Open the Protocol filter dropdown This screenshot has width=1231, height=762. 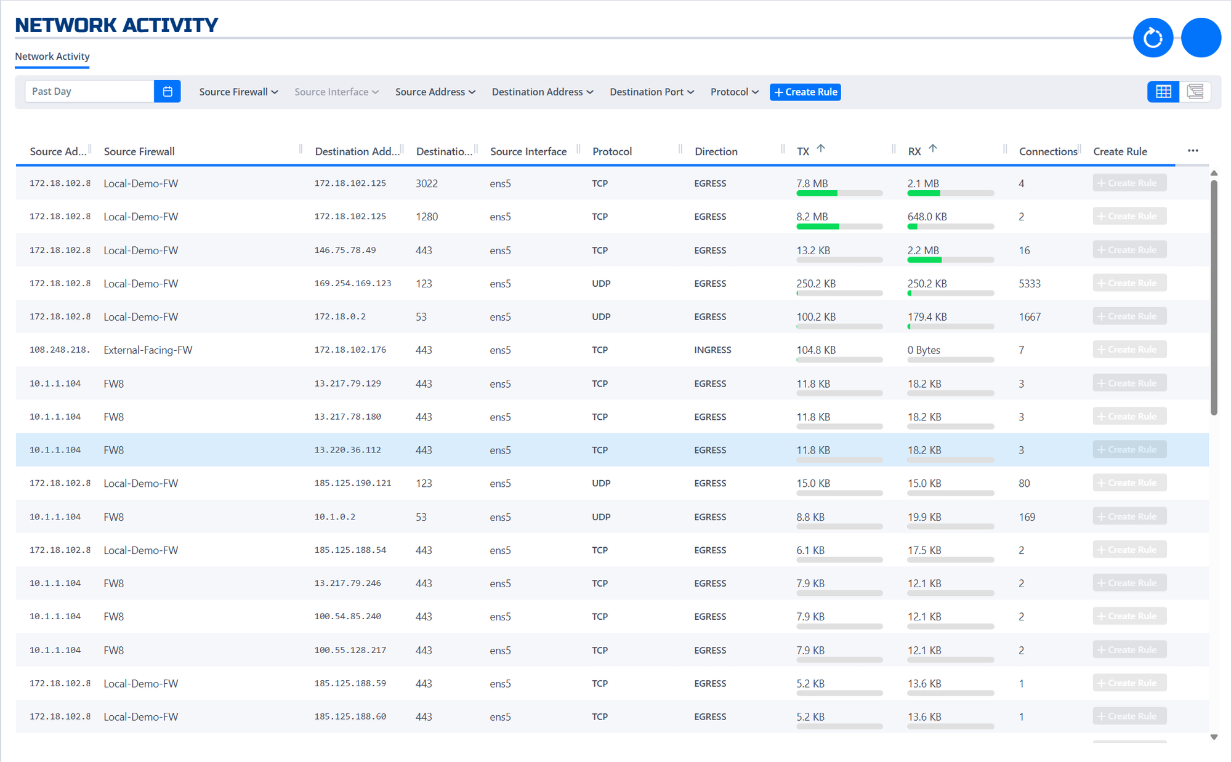[x=734, y=92]
